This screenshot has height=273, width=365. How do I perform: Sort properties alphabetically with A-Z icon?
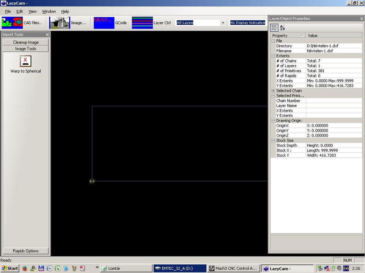coord(283,28)
